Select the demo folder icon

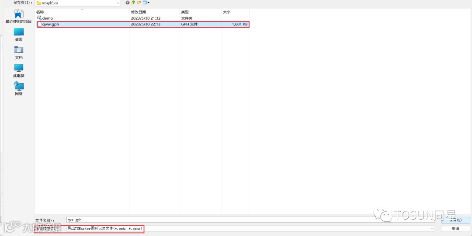(x=39, y=18)
